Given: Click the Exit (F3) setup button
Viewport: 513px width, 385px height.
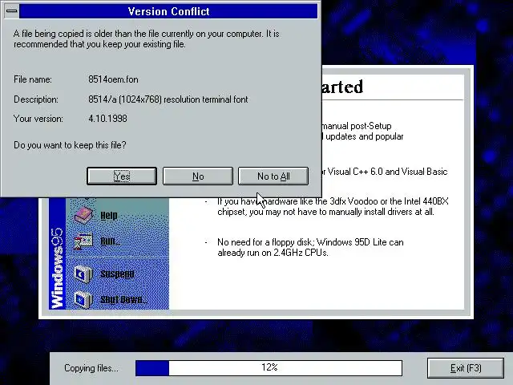Looking at the screenshot, I should (x=466, y=368).
